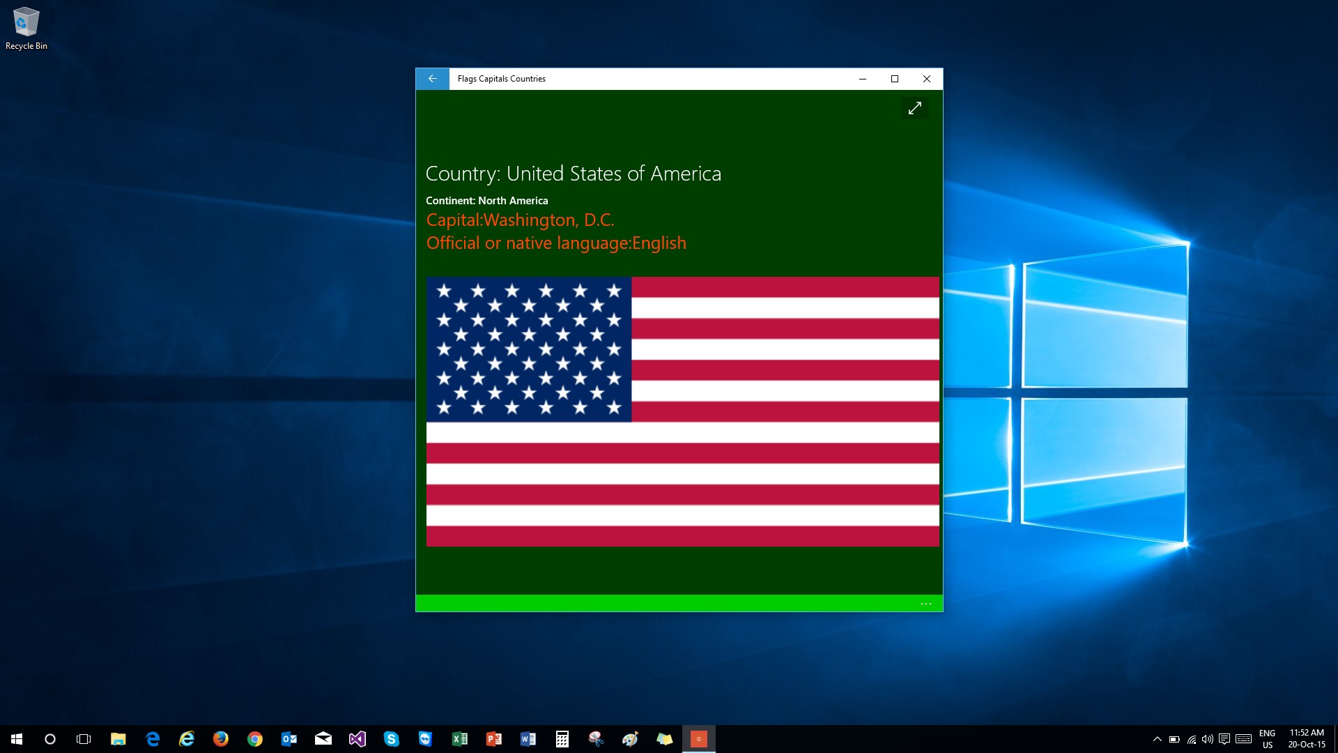Open the three-dots app bar menu

[x=925, y=604]
